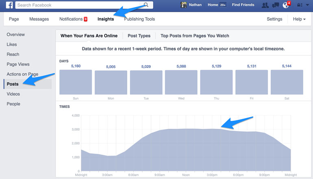Click the 6:00pm time axis label
Viewport: 313px width, 179px height.
click(238, 175)
